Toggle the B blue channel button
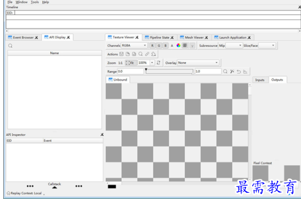The width and height of the screenshot is (301, 204). click(165, 45)
